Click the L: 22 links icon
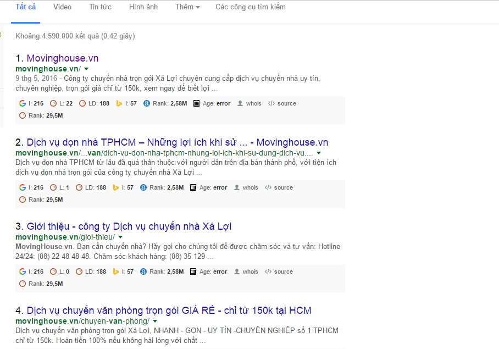Image resolution: width=499 pixels, height=349 pixels. coord(53,103)
